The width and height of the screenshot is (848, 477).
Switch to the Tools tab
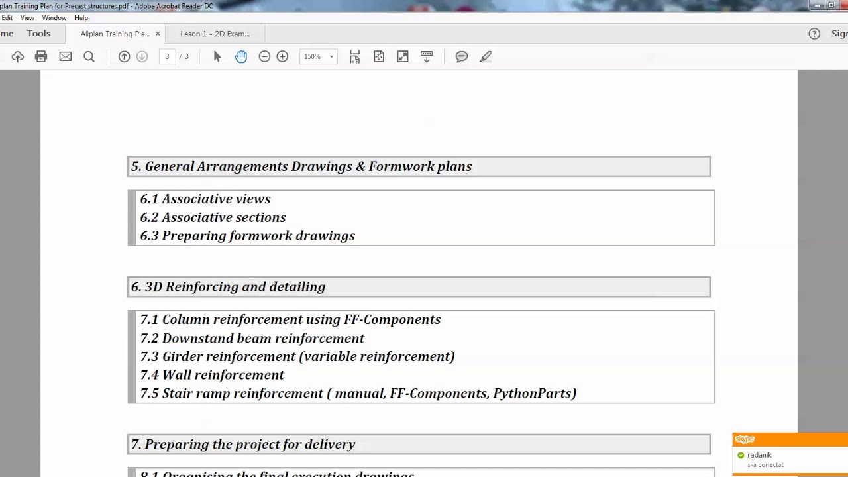tap(39, 34)
